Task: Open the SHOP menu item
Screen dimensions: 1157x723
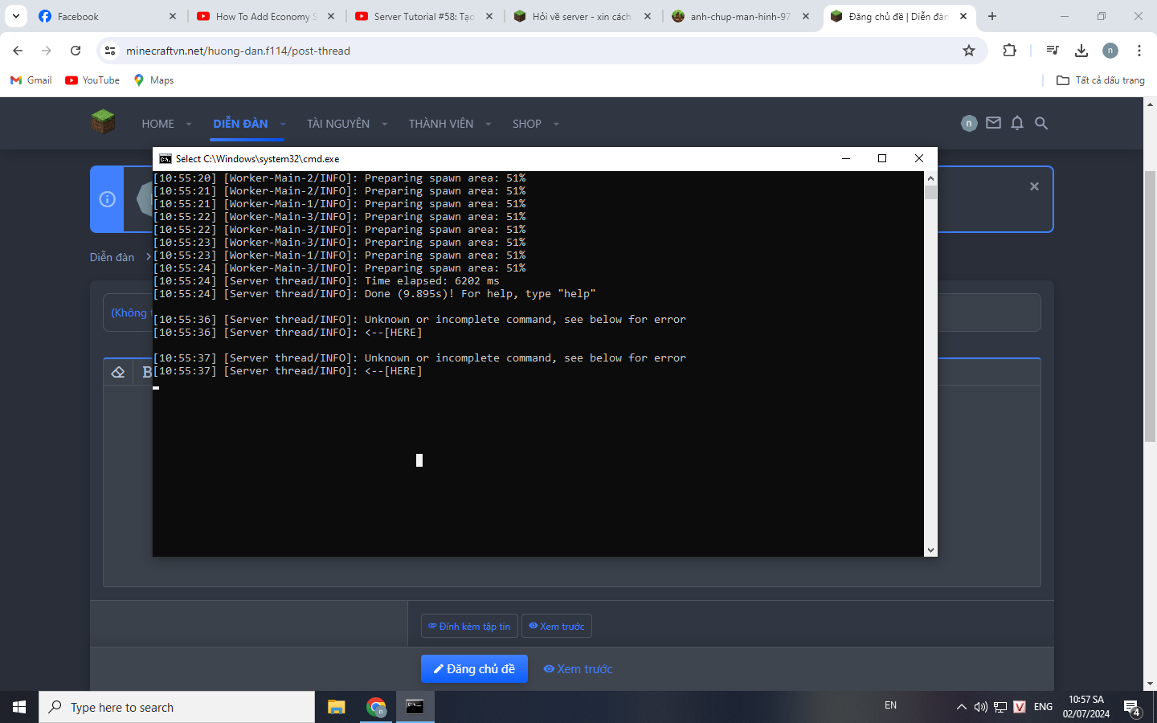Action: (527, 124)
